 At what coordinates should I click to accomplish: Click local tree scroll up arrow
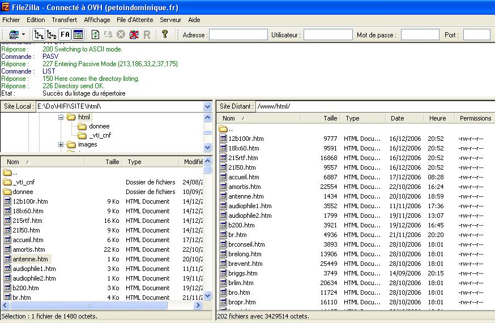[x=207, y=118]
